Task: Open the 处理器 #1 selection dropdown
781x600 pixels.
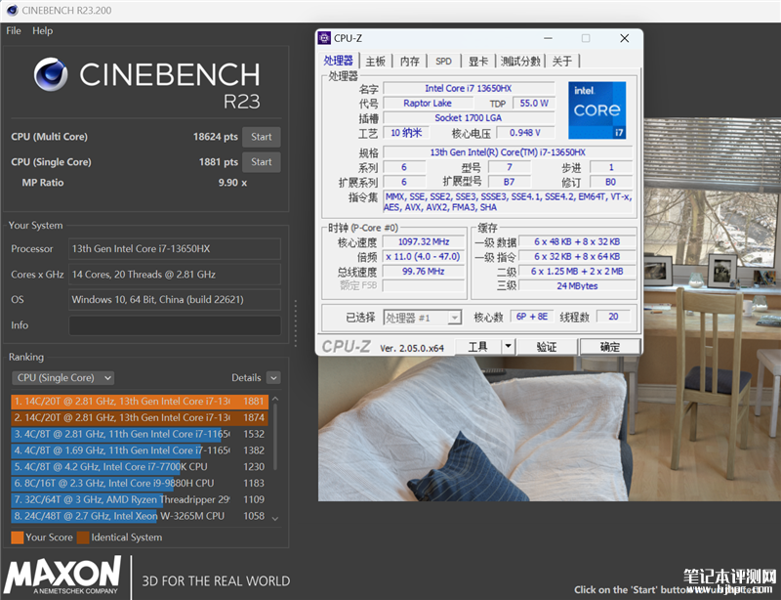Action: coord(423,318)
